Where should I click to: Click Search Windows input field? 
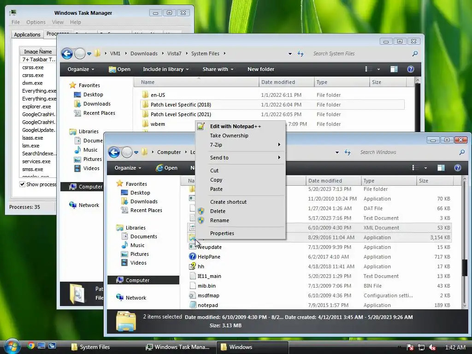(407, 152)
